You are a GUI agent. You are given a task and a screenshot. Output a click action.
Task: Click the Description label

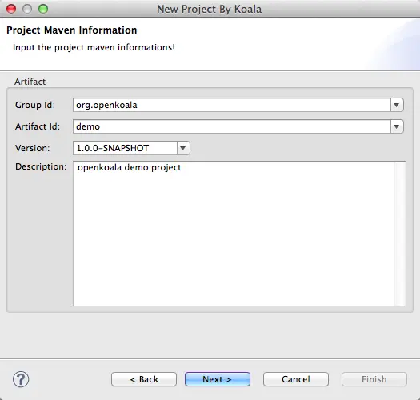coord(41,166)
